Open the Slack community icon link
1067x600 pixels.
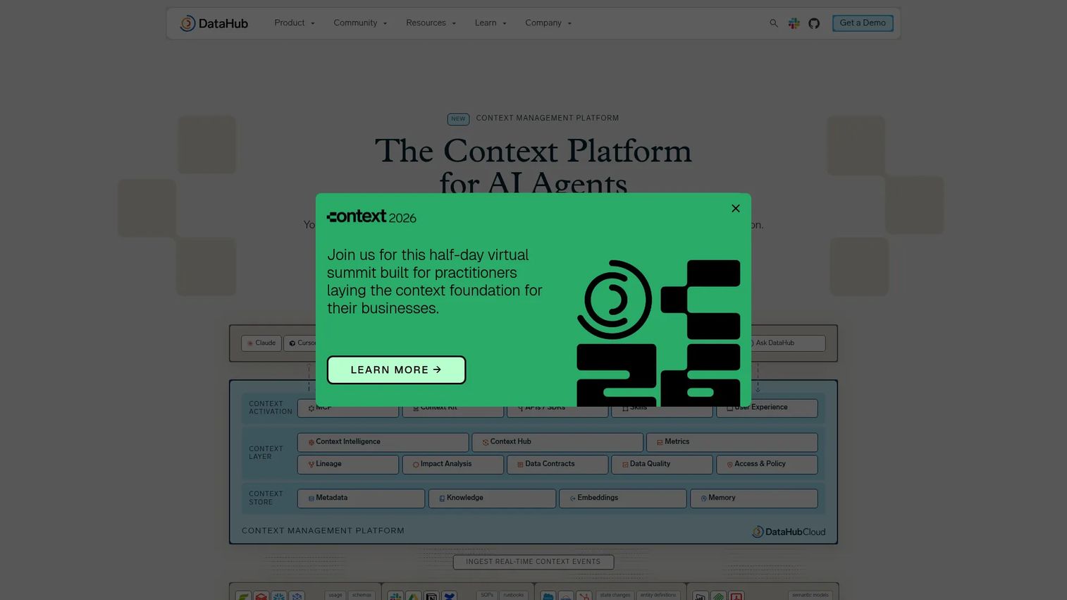[x=794, y=23]
